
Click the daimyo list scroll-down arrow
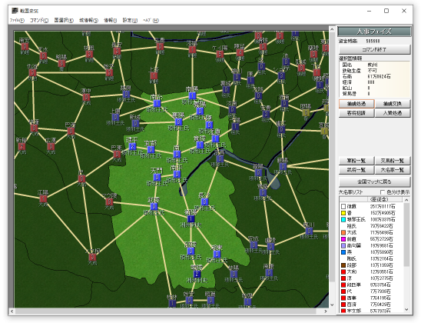(406, 310)
